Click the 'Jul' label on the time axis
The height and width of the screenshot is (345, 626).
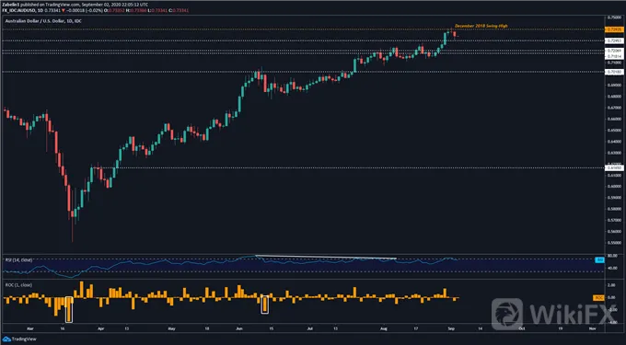(x=310, y=329)
